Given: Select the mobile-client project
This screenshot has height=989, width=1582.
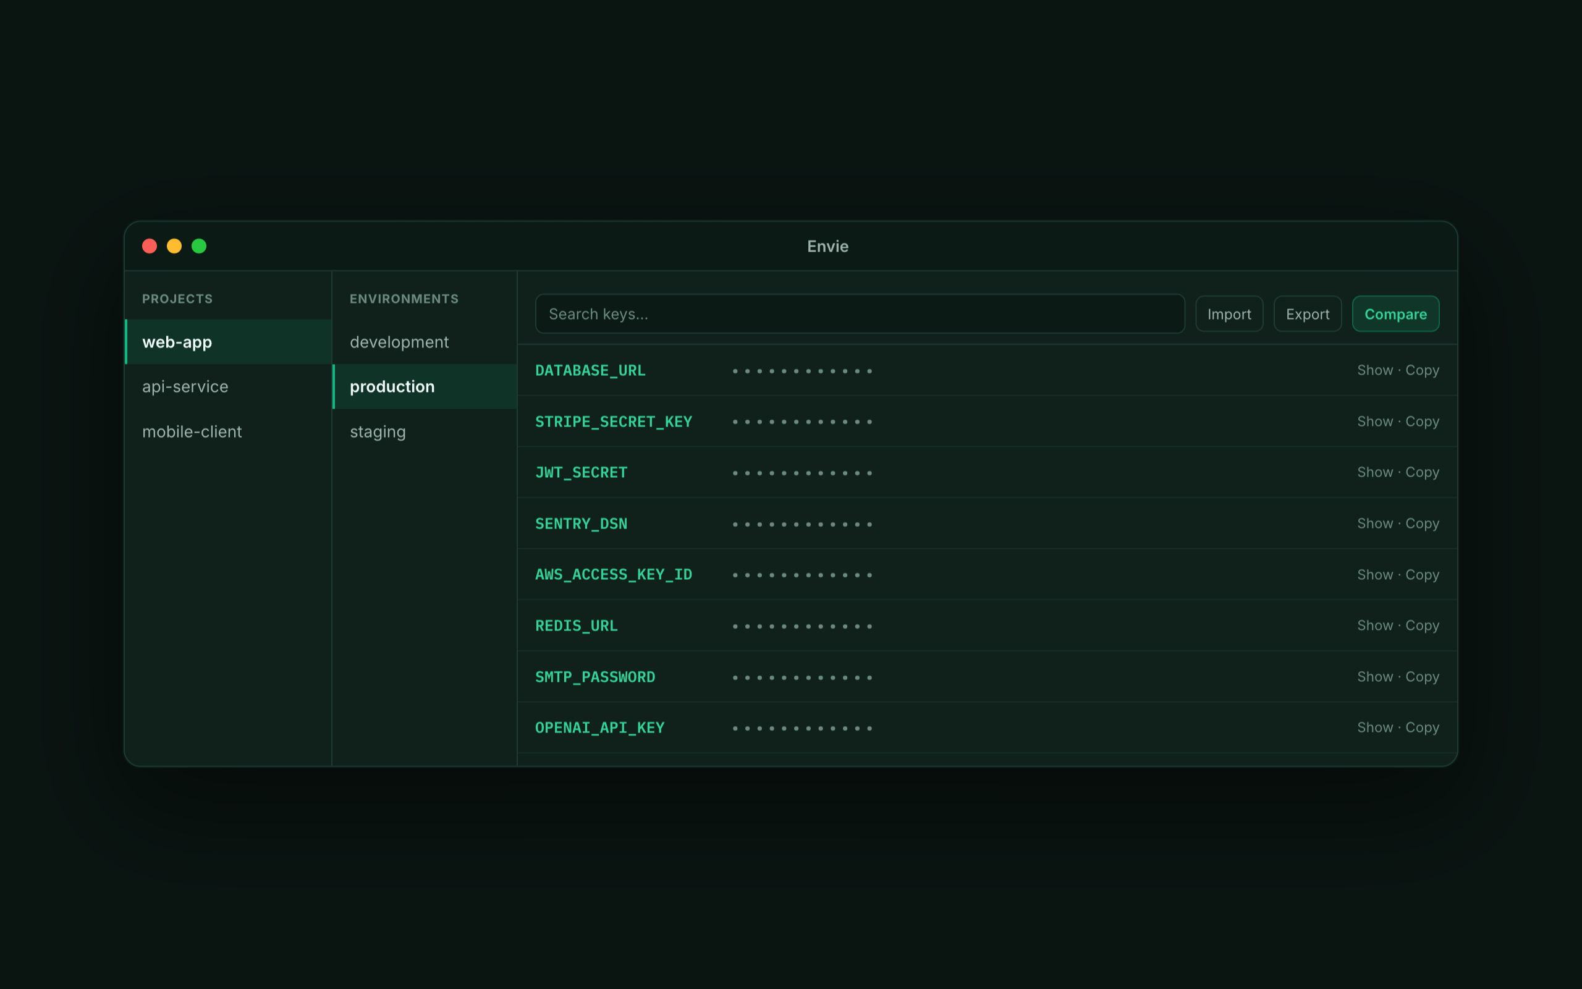Looking at the screenshot, I should (228, 431).
